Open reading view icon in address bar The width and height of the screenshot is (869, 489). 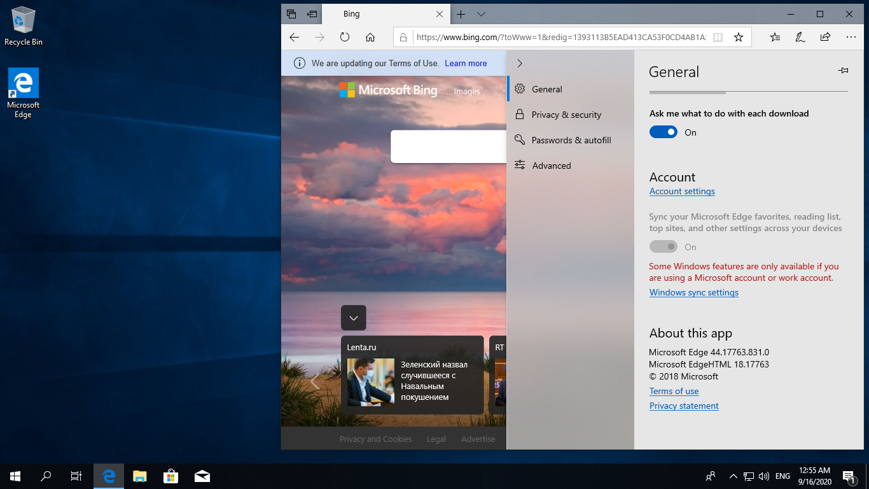pyautogui.click(x=718, y=38)
